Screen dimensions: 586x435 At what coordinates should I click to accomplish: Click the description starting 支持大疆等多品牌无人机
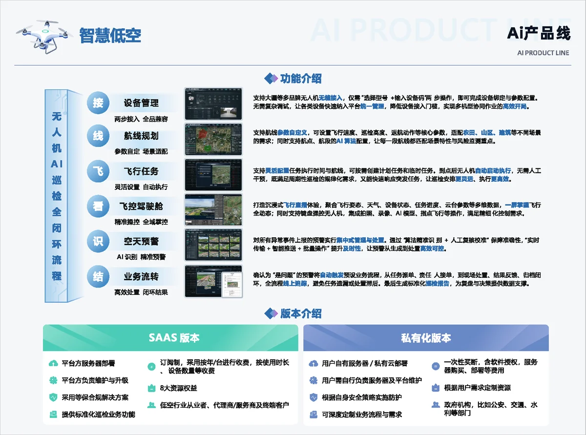396,102
